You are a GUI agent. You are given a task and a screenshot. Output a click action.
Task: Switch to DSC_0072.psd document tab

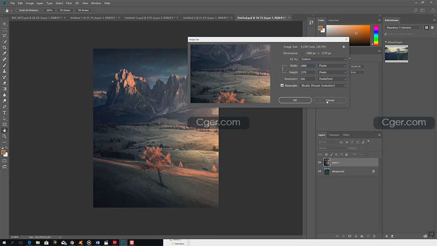(37, 17)
